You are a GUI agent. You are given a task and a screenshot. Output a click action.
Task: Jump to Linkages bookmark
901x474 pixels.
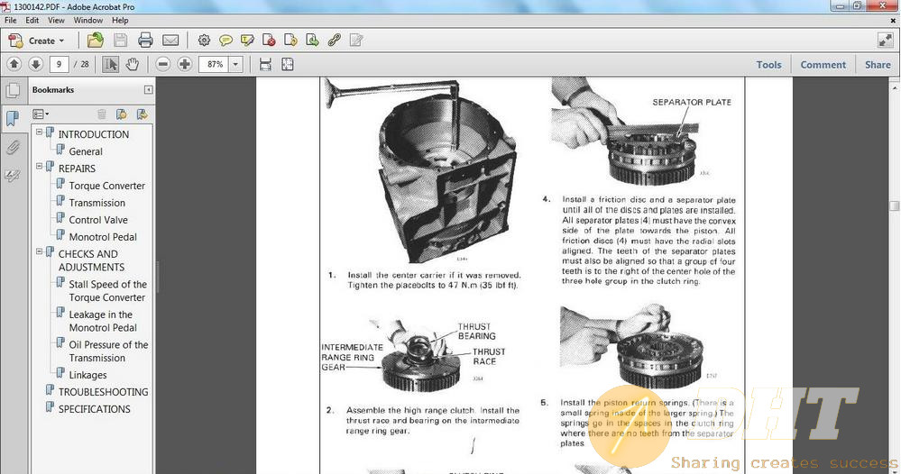click(87, 375)
